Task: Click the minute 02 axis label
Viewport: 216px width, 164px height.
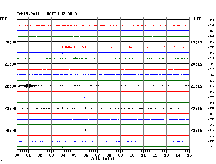Action: pyautogui.click(x=40, y=155)
